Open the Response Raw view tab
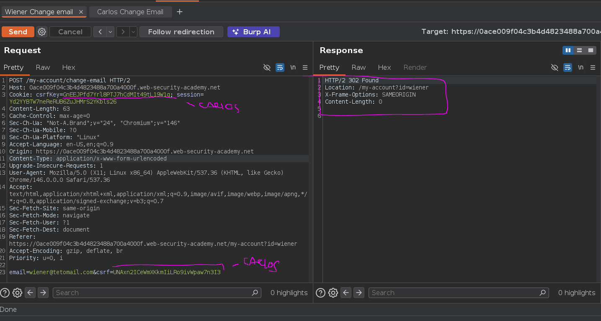The width and height of the screenshot is (601, 321). (359, 67)
